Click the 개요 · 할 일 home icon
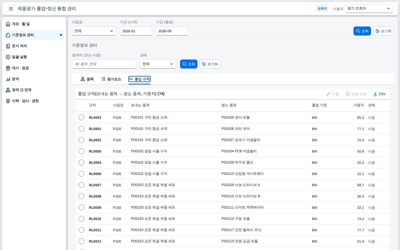 point(8,24)
